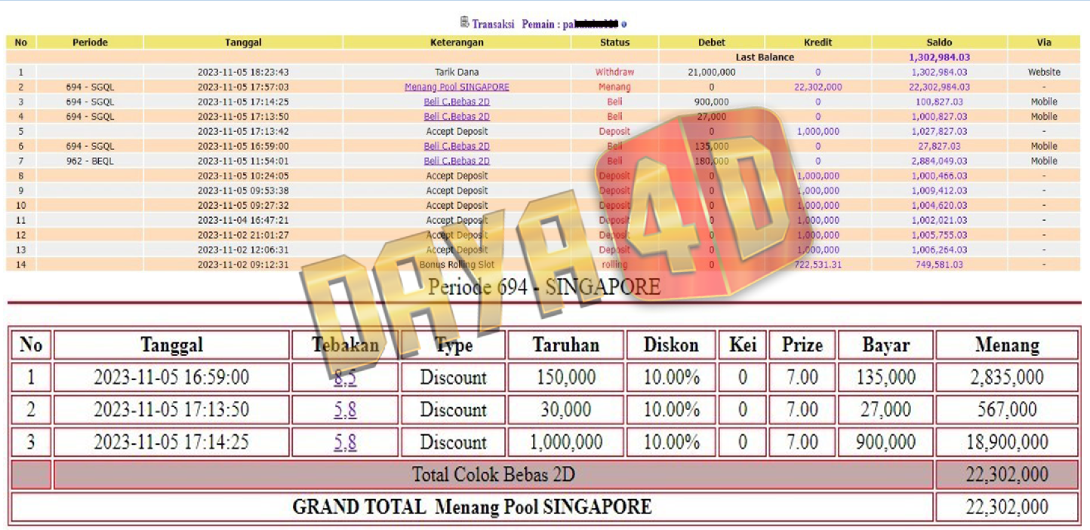Open Beli C.Bebas 2D link dated 16:59:00
The height and width of the screenshot is (530, 1090).
pos(457,146)
